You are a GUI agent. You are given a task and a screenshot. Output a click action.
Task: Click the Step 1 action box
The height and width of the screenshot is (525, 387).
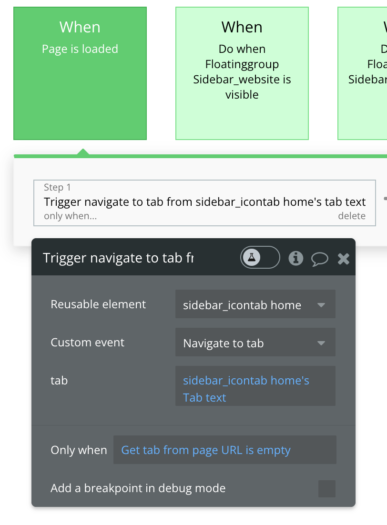pos(204,202)
